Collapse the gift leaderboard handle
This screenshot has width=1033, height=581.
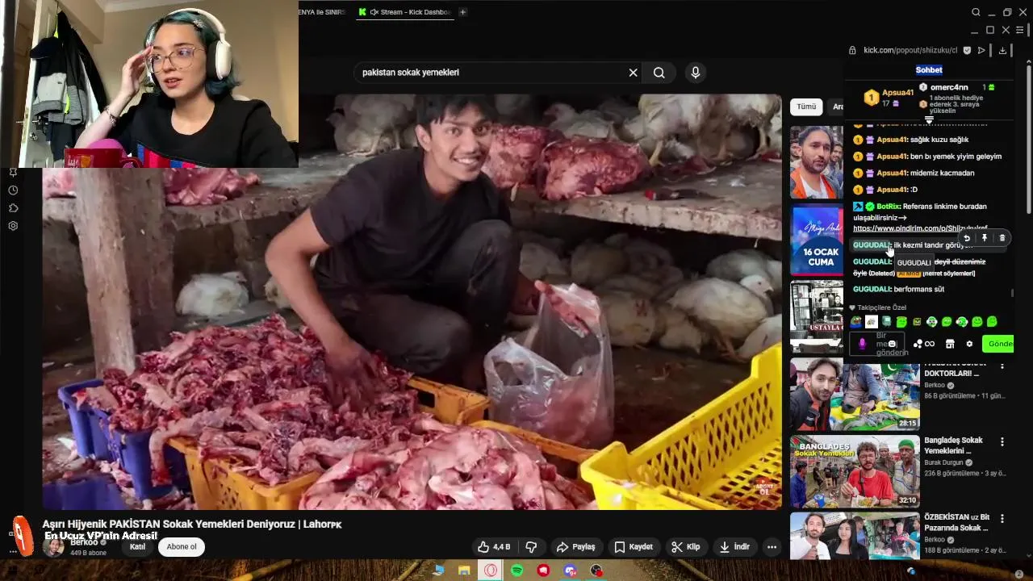(x=929, y=119)
